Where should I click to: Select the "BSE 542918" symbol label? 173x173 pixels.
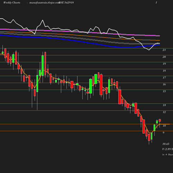click(x=66, y=2)
